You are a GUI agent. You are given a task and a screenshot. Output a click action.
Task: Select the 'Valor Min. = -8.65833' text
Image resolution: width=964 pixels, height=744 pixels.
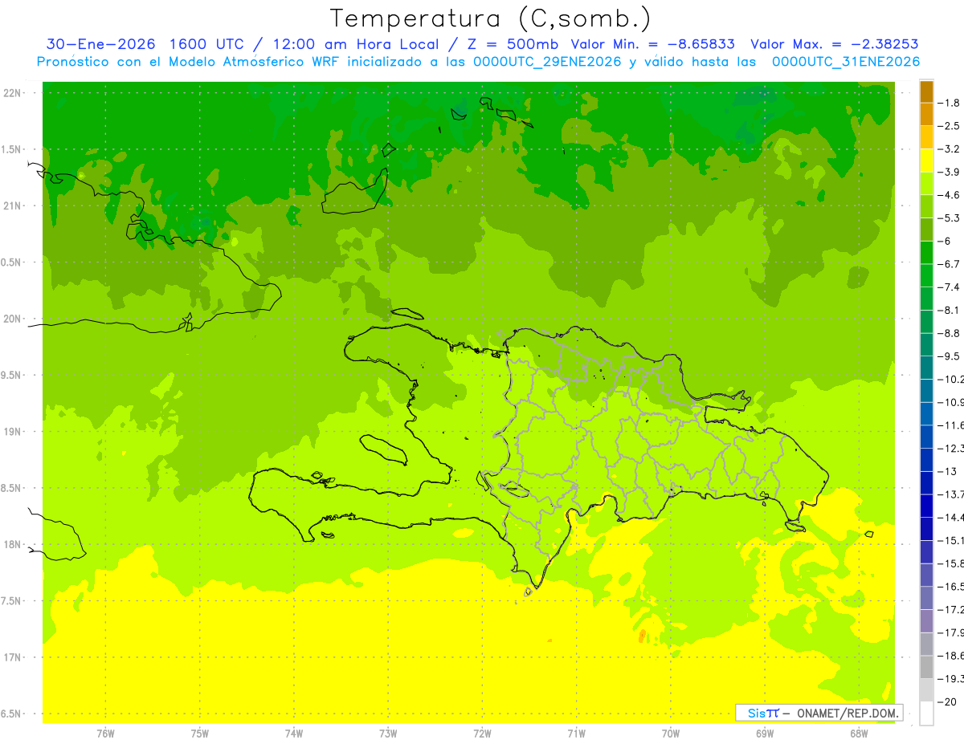(x=653, y=44)
